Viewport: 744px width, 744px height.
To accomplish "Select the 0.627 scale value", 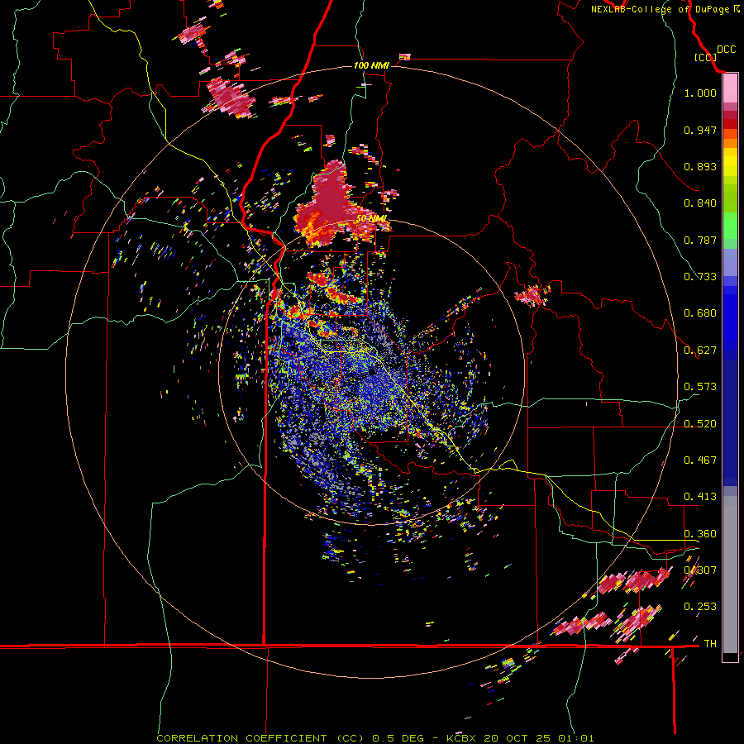I will click(x=700, y=351).
